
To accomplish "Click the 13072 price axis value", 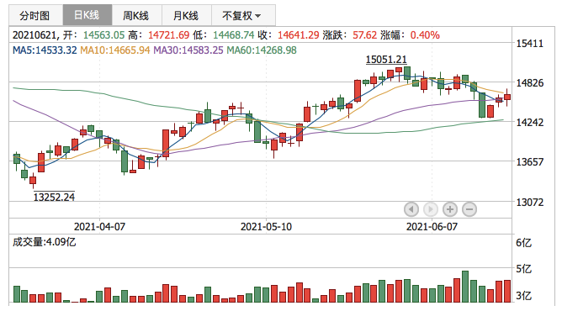I will [x=530, y=203].
